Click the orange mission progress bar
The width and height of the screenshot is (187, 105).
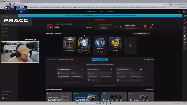131,29
